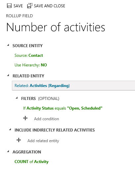Collapse Include Indirectly Related Activities section

click(10, 130)
